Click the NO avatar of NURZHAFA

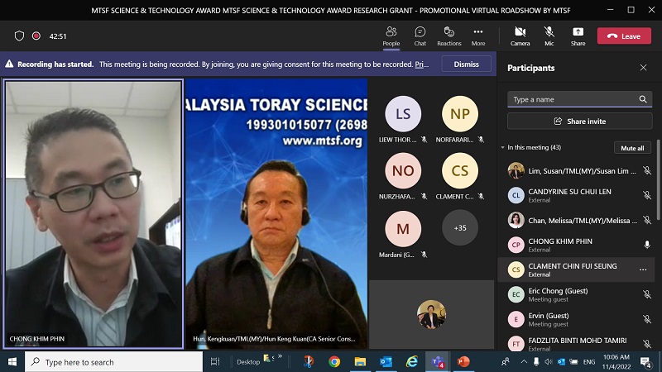pyautogui.click(x=403, y=170)
